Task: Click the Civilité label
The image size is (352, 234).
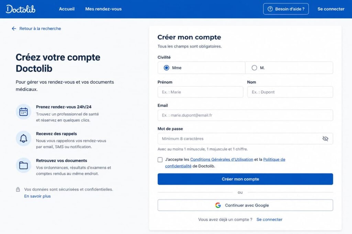Action: coord(164,57)
